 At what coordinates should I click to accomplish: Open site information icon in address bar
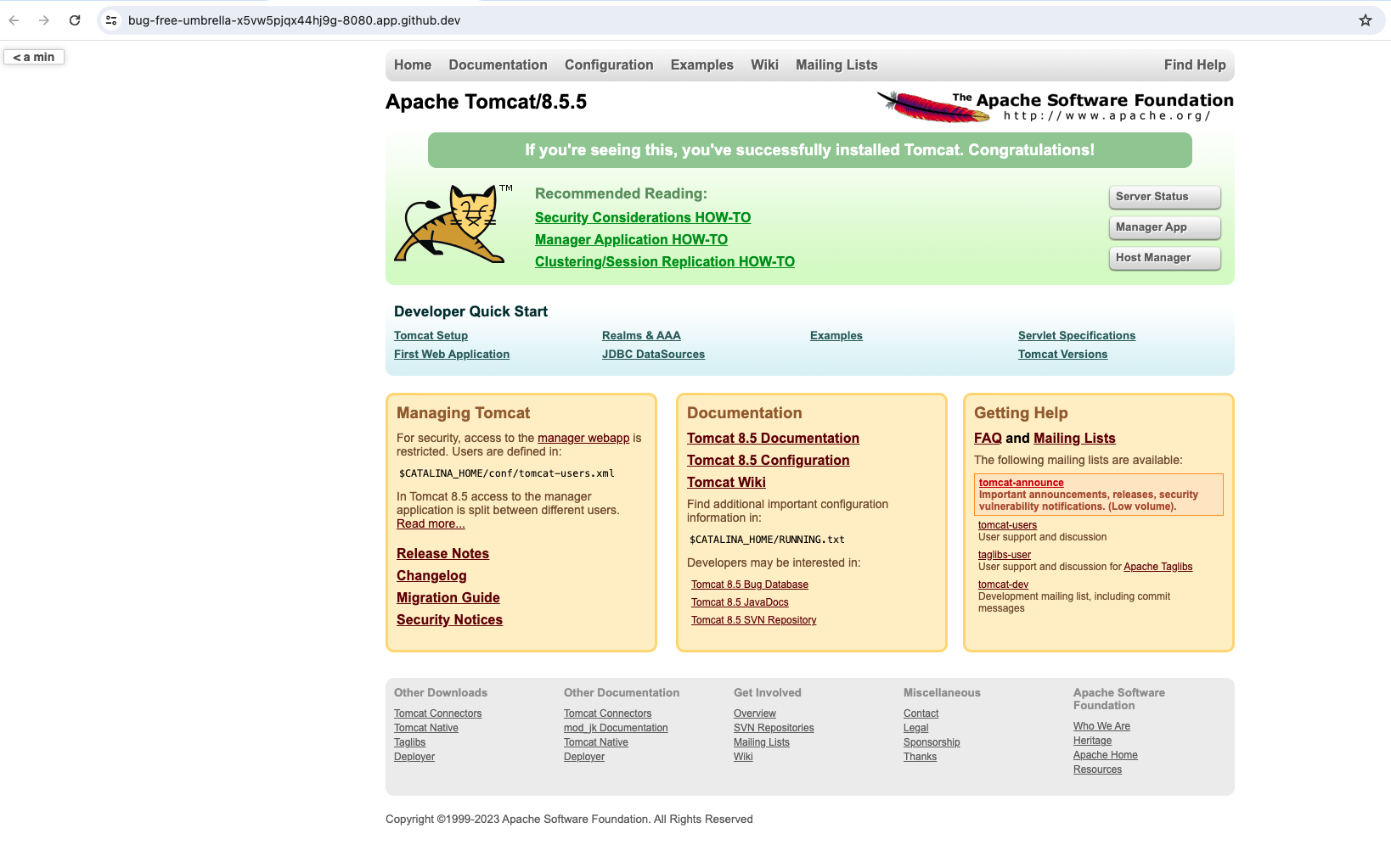[x=111, y=20]
